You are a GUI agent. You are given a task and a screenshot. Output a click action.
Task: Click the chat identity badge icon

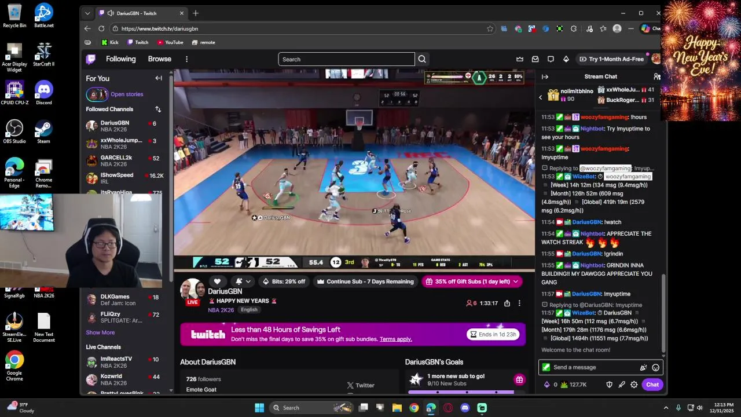pyautogui.click(x=546, y=367)
